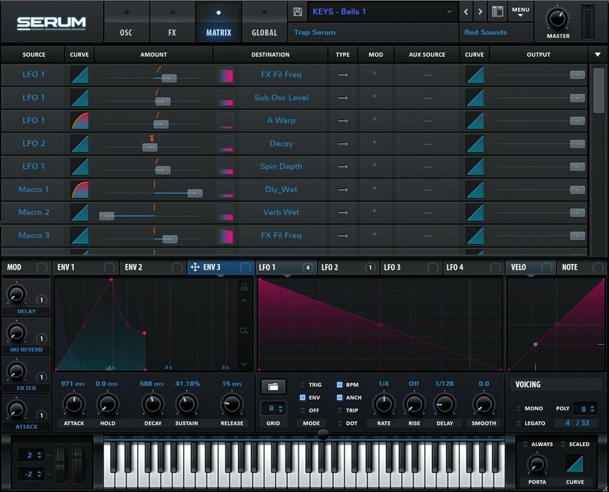Click the output curve icon in Dly_Wet row
The image size is (609, 492).
[474, 190]
